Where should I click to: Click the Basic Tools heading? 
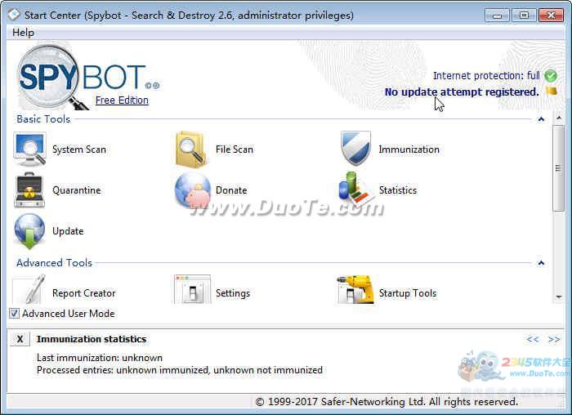click(x=43, y=119)
